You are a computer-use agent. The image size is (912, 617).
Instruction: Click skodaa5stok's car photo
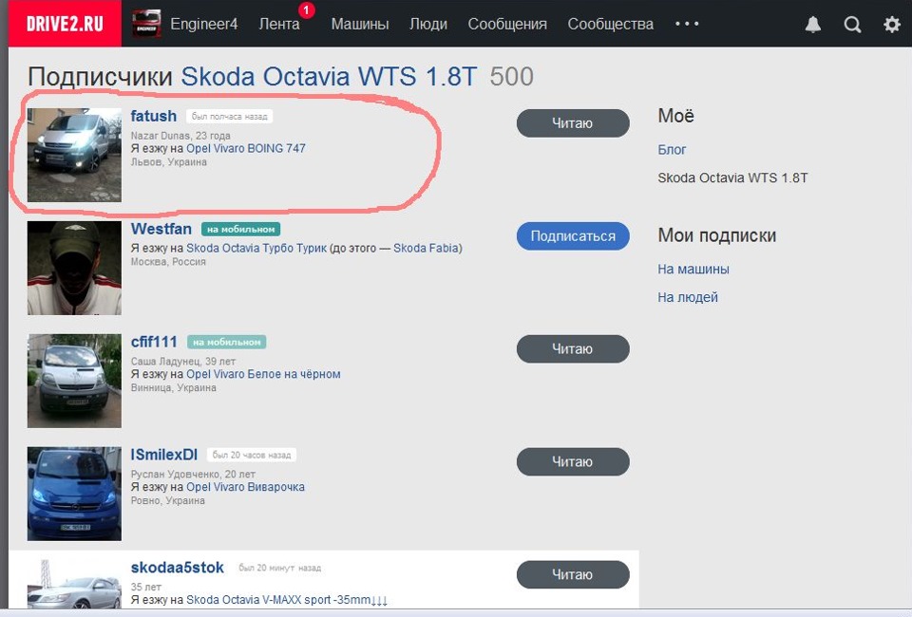click(x=74, y=584)
